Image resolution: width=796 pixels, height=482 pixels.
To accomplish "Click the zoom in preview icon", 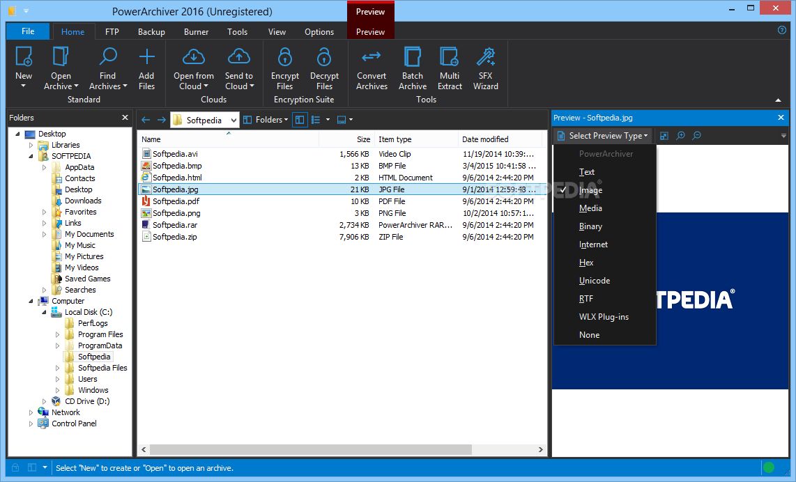I will tap(681, 135).
